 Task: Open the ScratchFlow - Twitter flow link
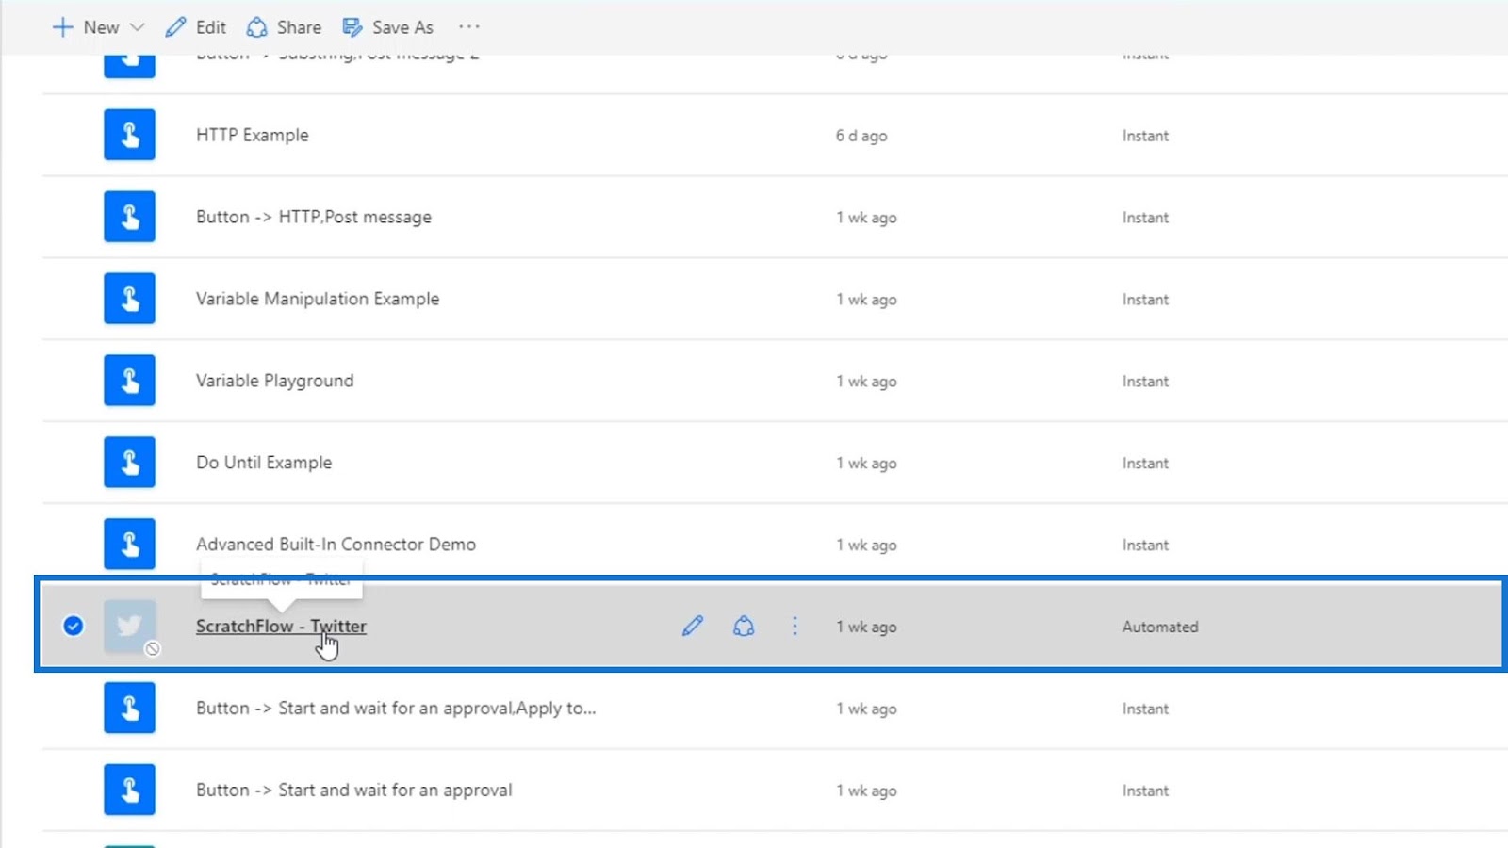(x=281, y=626)
